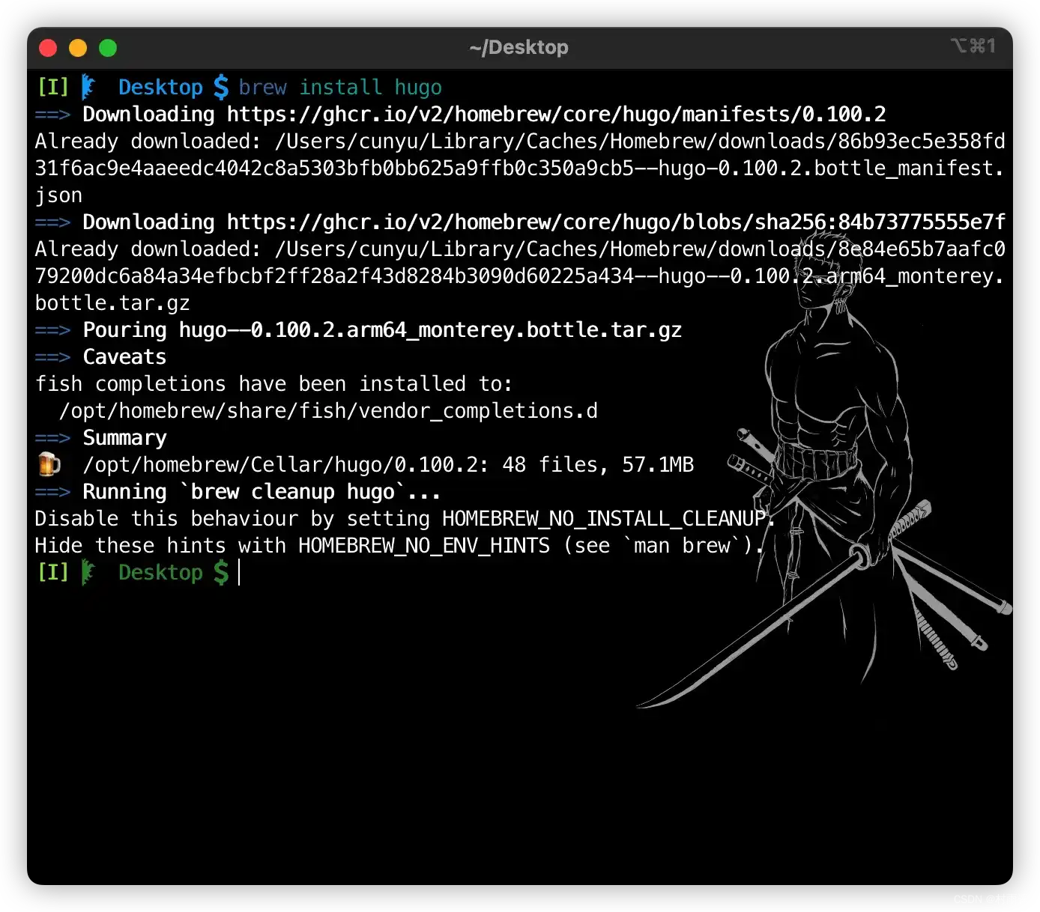Minimize the terminal with the yellow button

78,48
